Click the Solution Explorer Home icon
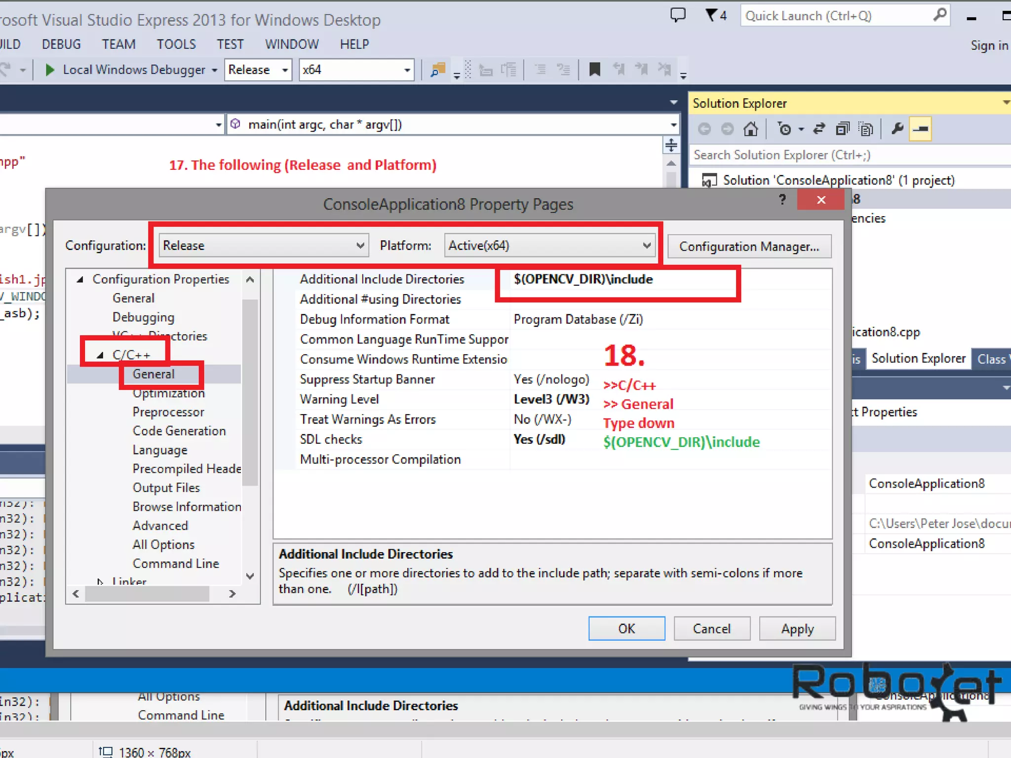This screenshot has width=1011, height=758. point(750,129)
